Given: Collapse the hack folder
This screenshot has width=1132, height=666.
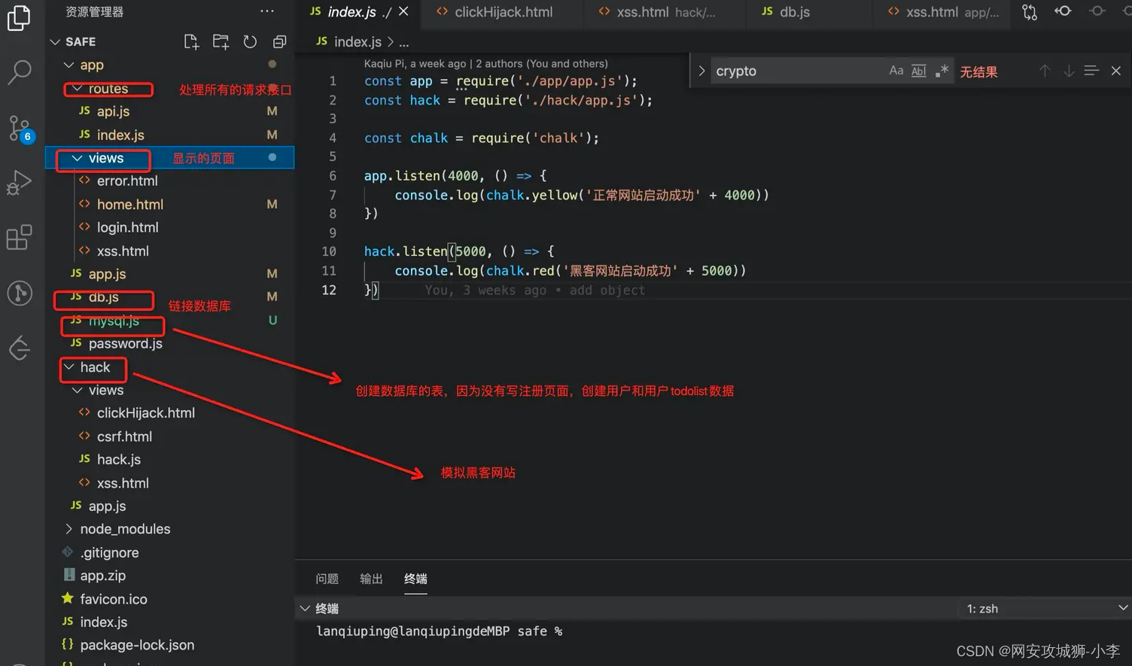Looking at the screenshot, I should click(x=68, y=367).
